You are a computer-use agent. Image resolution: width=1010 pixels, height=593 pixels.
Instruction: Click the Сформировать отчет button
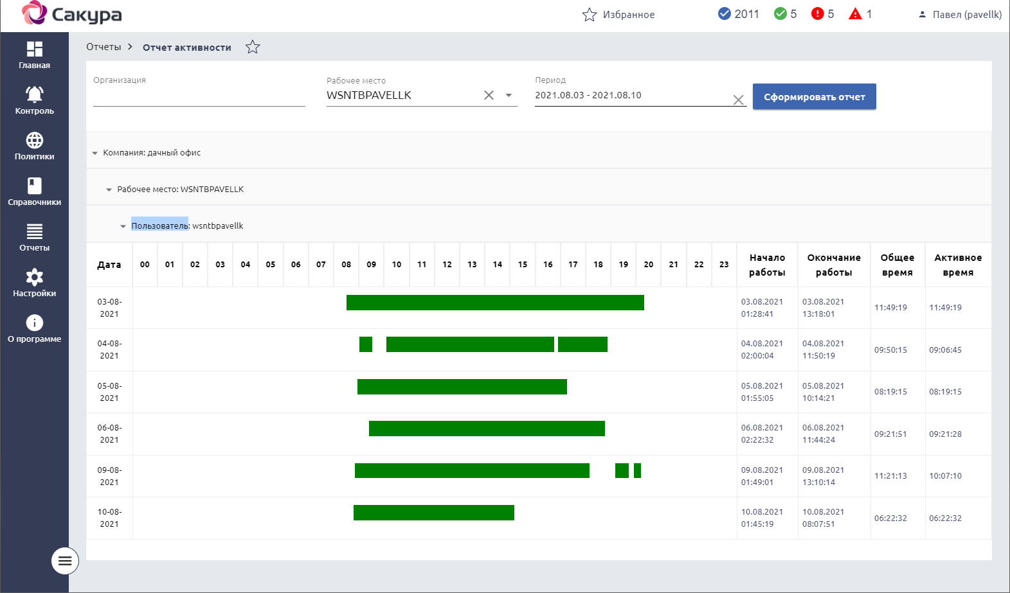pos(814,97)
